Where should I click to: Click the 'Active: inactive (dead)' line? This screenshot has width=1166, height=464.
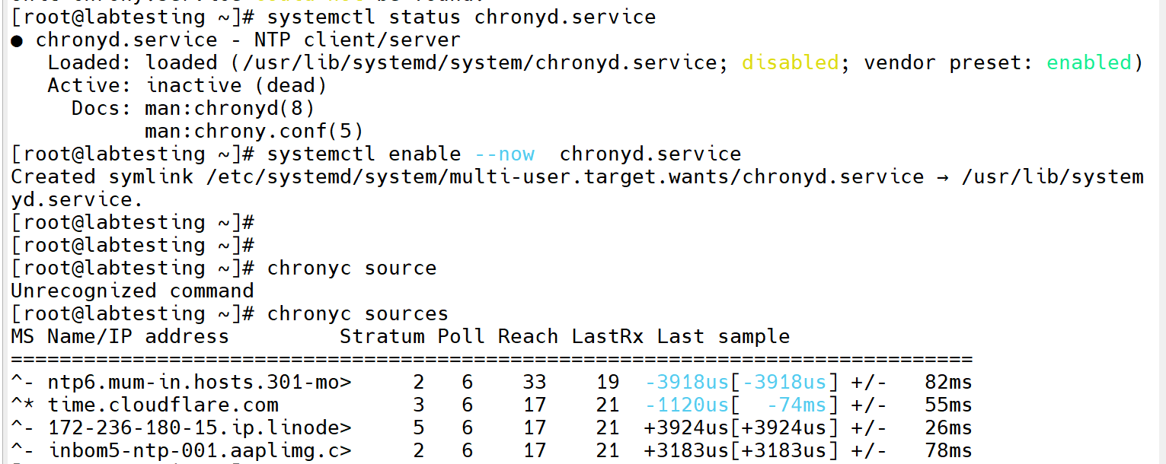tap(187, 85)
